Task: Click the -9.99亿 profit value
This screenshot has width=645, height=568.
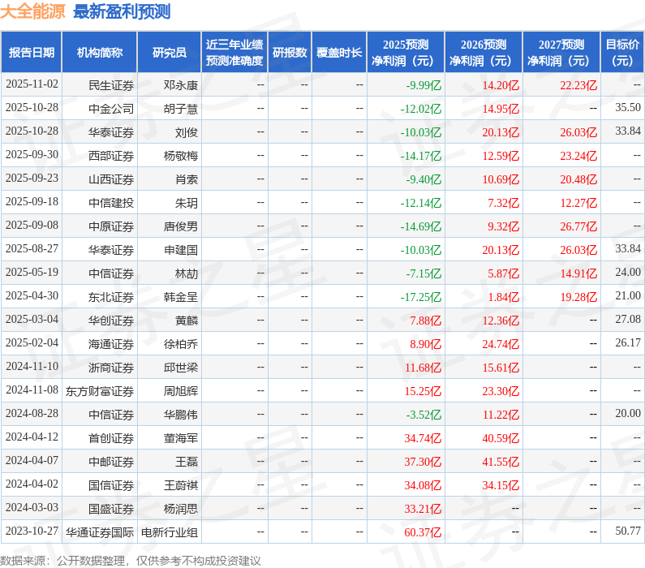Action: (x=424, y=85)
